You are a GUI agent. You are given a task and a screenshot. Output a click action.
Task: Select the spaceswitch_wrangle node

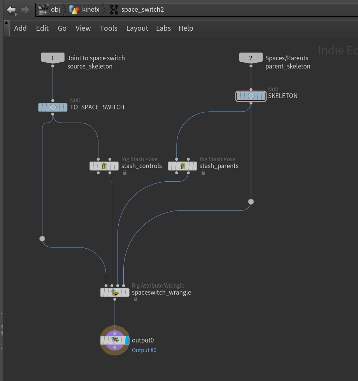tap(115, 292)
